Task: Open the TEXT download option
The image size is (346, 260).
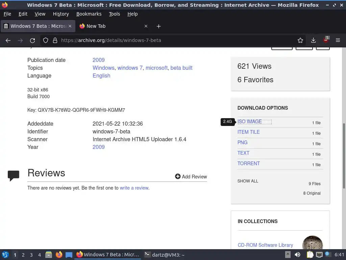Action: (x=243, y=153)
